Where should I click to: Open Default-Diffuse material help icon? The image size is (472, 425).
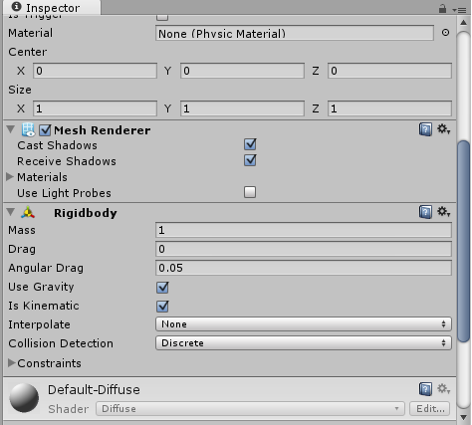click(x=425, y=389)
